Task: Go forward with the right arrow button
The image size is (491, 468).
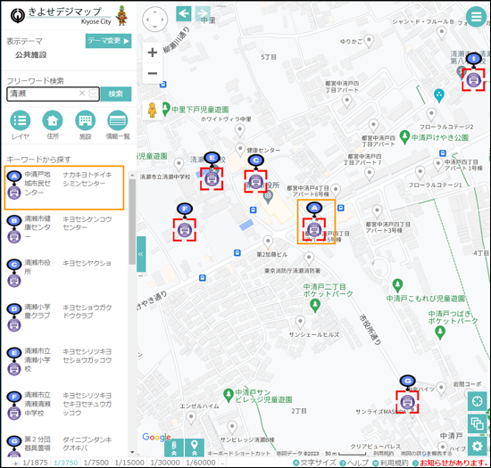Action: coord(203,13)
